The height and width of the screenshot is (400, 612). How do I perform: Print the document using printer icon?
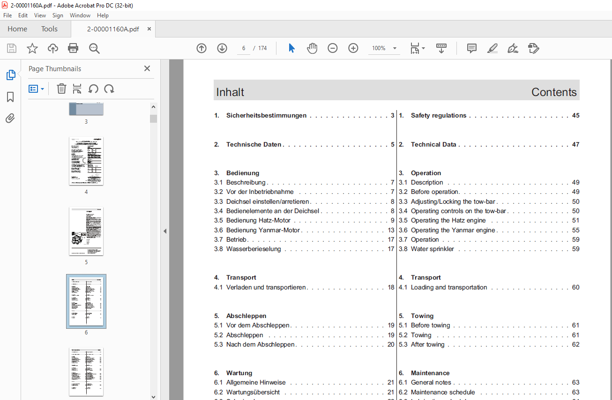pyautogui.click(x=73, y=48)
